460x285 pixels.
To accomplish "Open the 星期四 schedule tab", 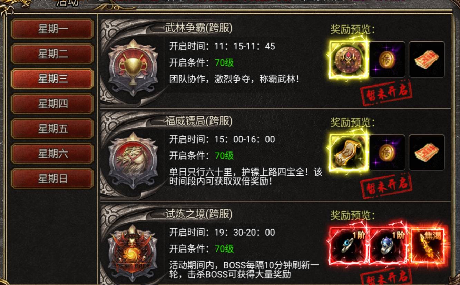I will tap(52, 104).
